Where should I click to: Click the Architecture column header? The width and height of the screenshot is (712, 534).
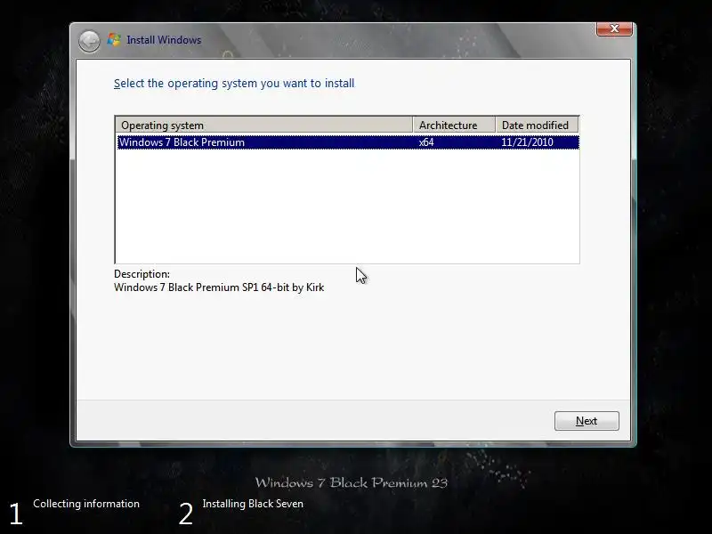pyautogui.click(x=454, y=125)
